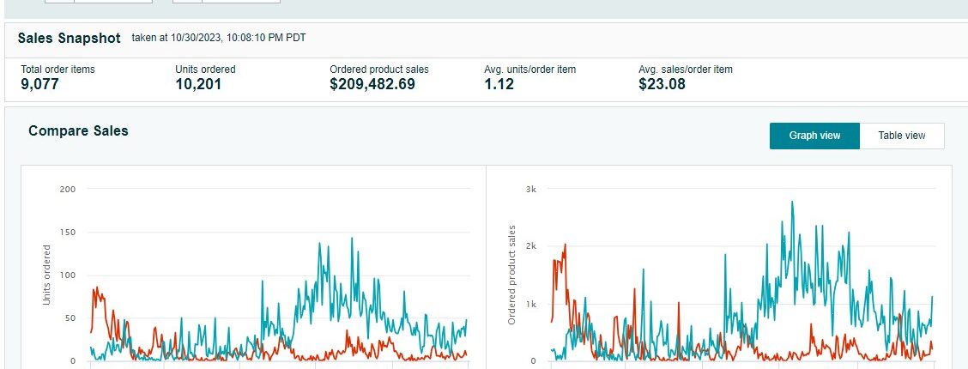
Task: Switch to Graph view
Action: 814,136
